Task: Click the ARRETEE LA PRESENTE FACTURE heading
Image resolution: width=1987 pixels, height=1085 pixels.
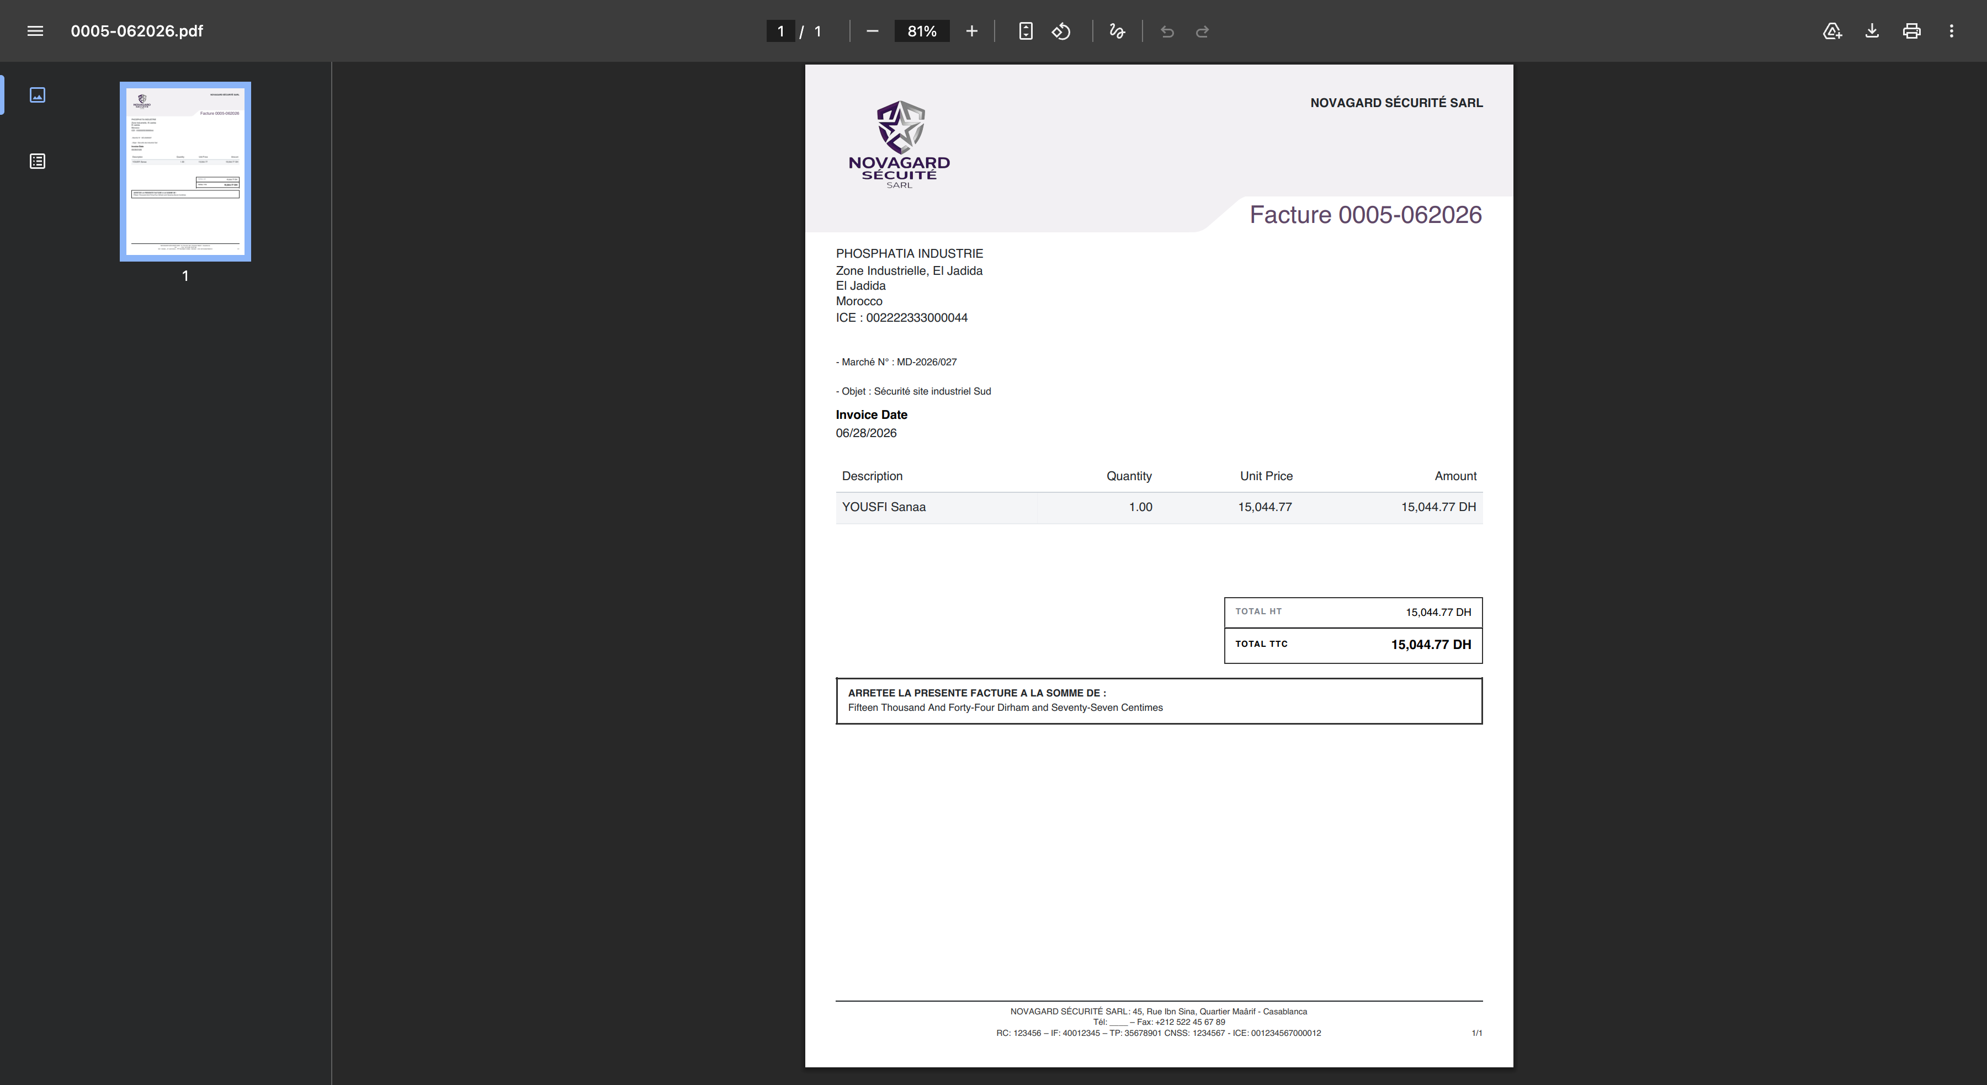Action: pyautogui.click(x=976, y=693)
